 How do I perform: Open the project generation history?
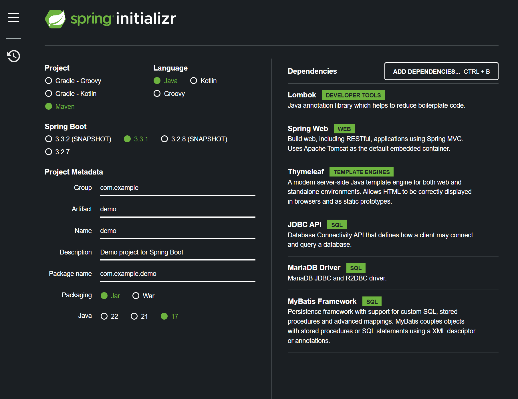[13, 56]
